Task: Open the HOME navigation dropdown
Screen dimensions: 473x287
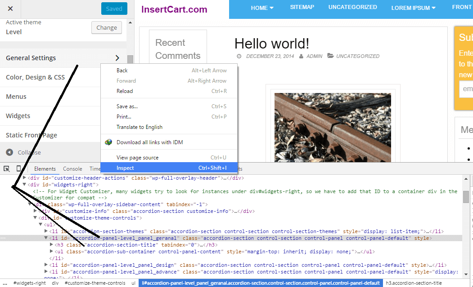Action: tap(262, 8)
